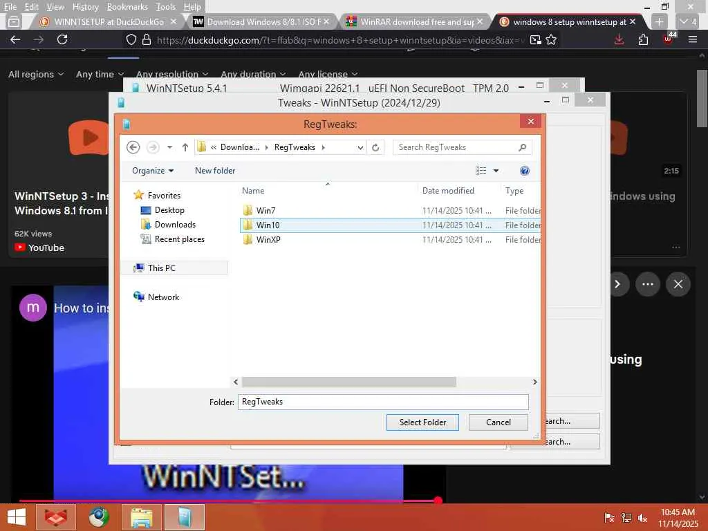The height and width of the screenshot is (531, 708).
Task: Click the file list horizontal scrollbar thumb
Action: [348, 382]
